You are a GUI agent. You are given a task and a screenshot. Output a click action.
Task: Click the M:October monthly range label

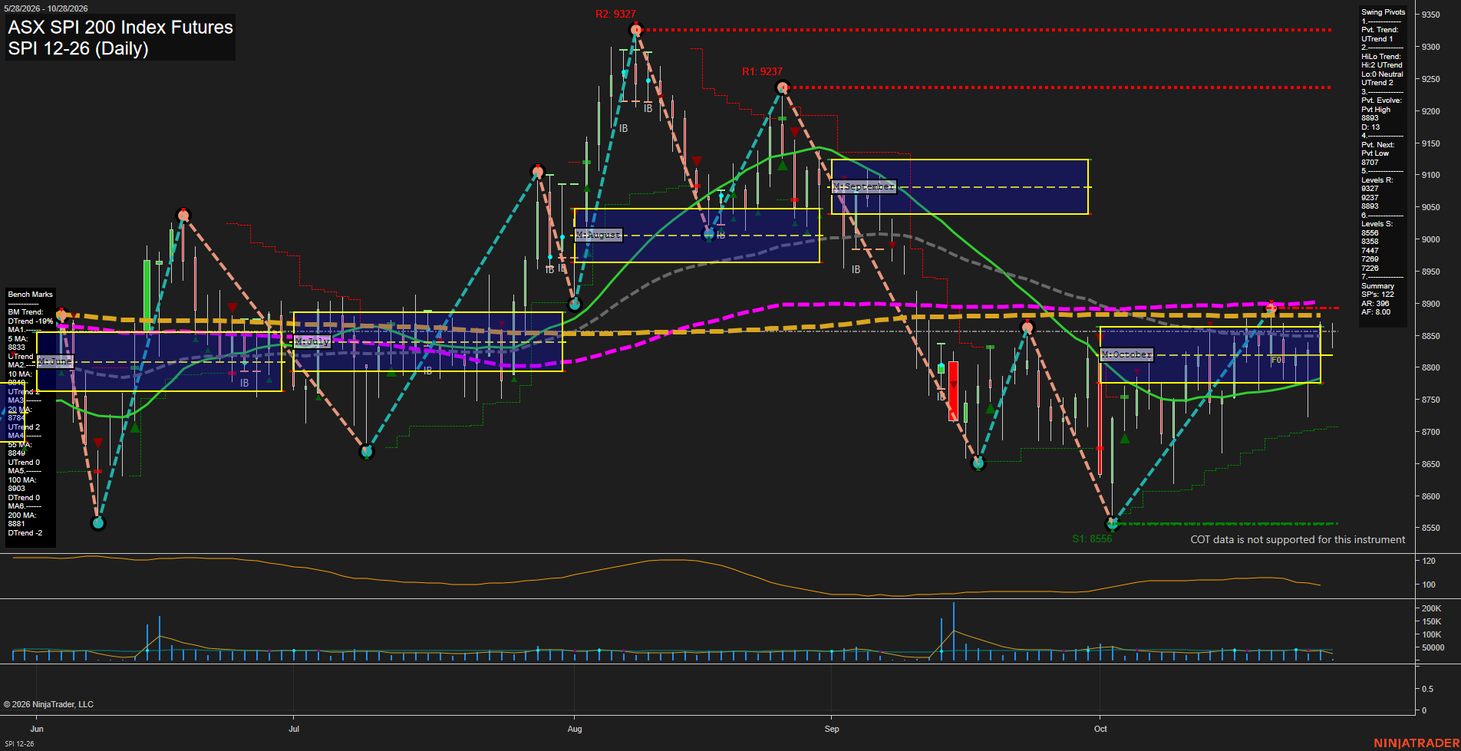point(1126,354)
